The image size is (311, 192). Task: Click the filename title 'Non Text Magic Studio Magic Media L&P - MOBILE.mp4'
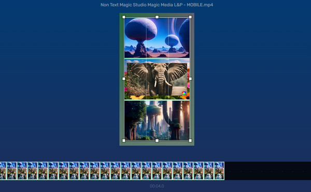tap(157, 5)
